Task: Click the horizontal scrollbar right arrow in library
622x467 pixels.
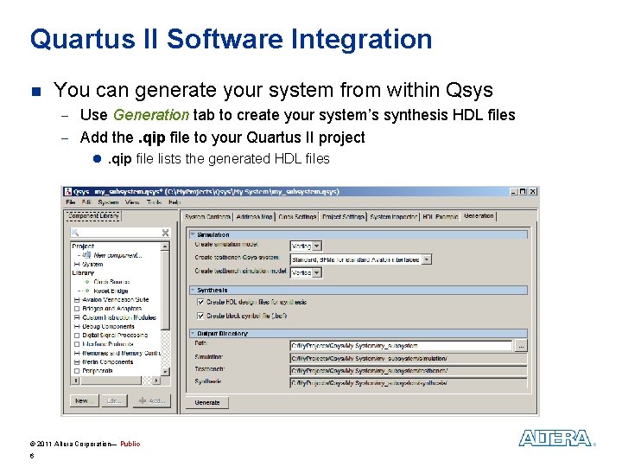Action: point(156,381)
